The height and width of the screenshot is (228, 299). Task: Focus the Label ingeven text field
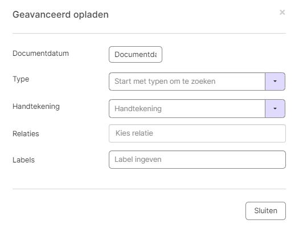click(x=197, y=160)
